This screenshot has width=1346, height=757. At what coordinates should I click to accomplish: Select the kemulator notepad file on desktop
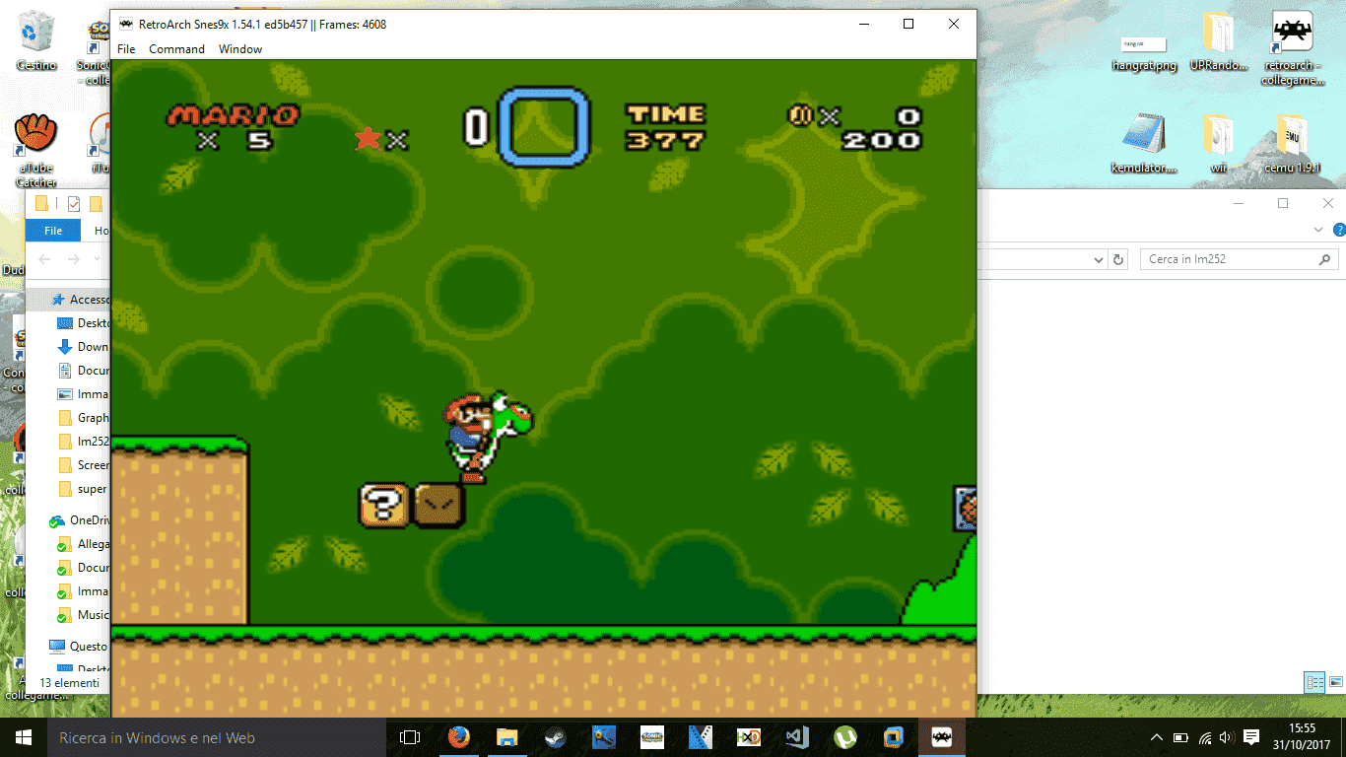(1144, 144)
